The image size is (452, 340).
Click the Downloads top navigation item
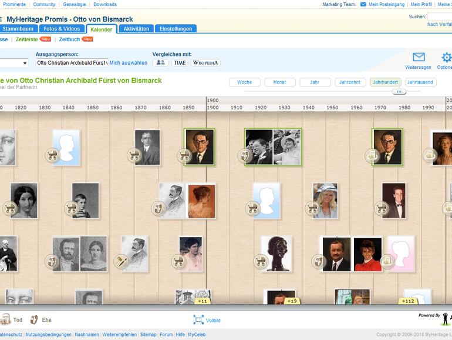[x=105, y=4]
